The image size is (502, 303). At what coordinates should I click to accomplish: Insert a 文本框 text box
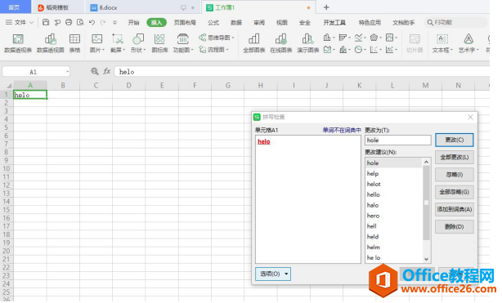click(442, 43)
